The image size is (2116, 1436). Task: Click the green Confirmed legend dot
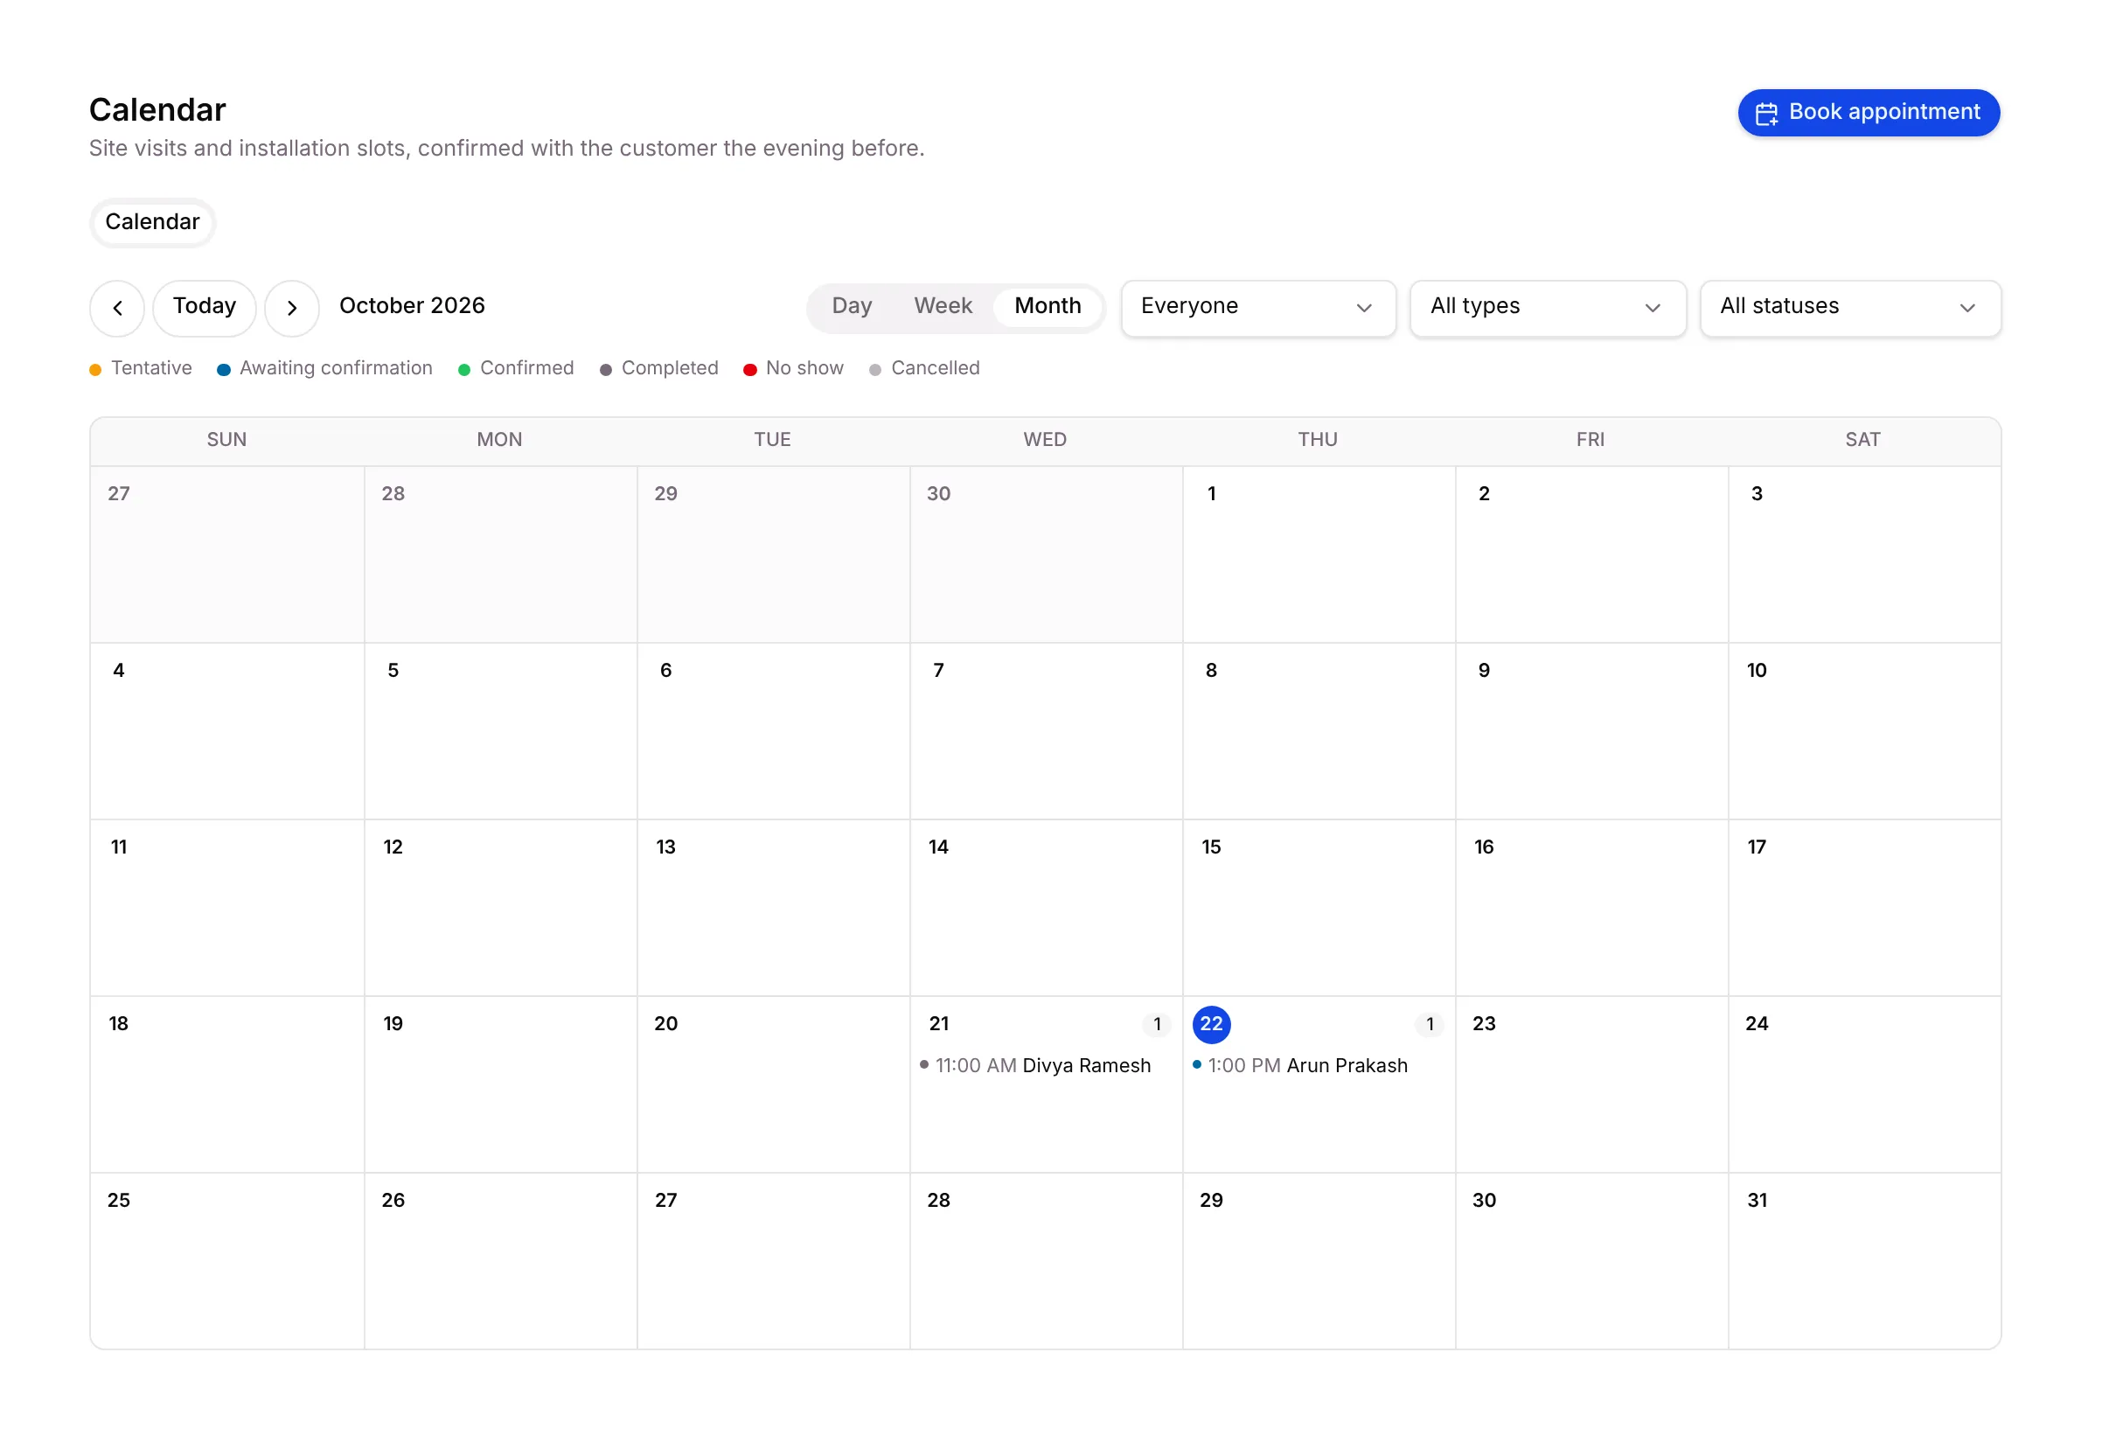coord(464,370)
